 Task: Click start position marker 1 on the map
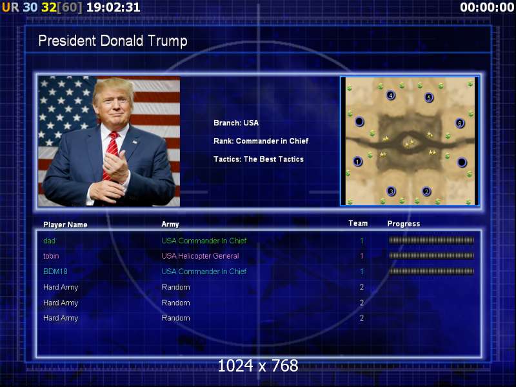357,162
